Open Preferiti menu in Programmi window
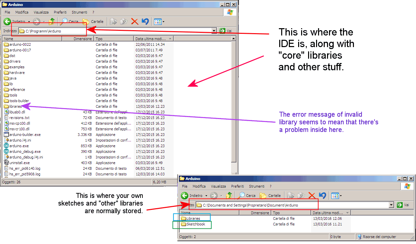This screenshot has width=416, height=244. coord(60,12)
